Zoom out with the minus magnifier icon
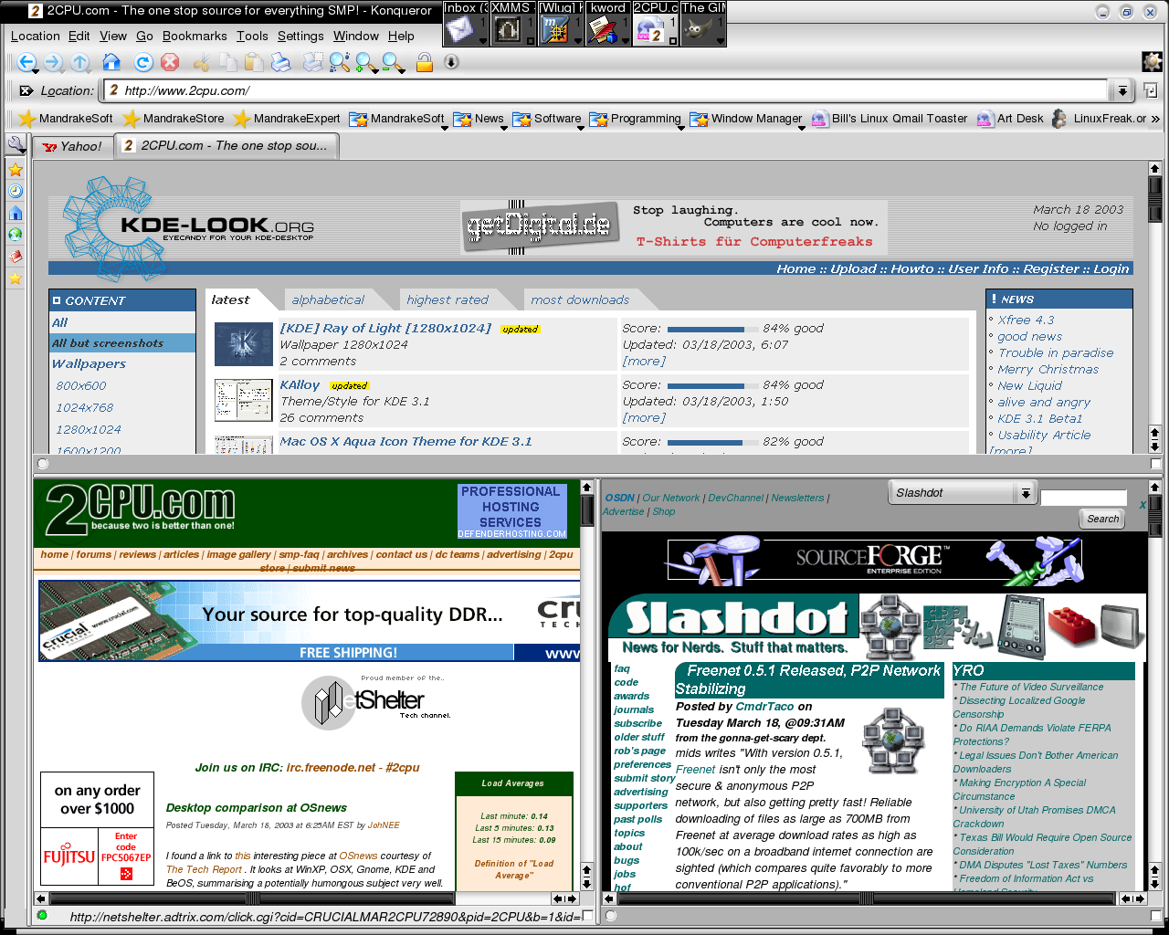Screen dimensions: 1169x935 394,62
